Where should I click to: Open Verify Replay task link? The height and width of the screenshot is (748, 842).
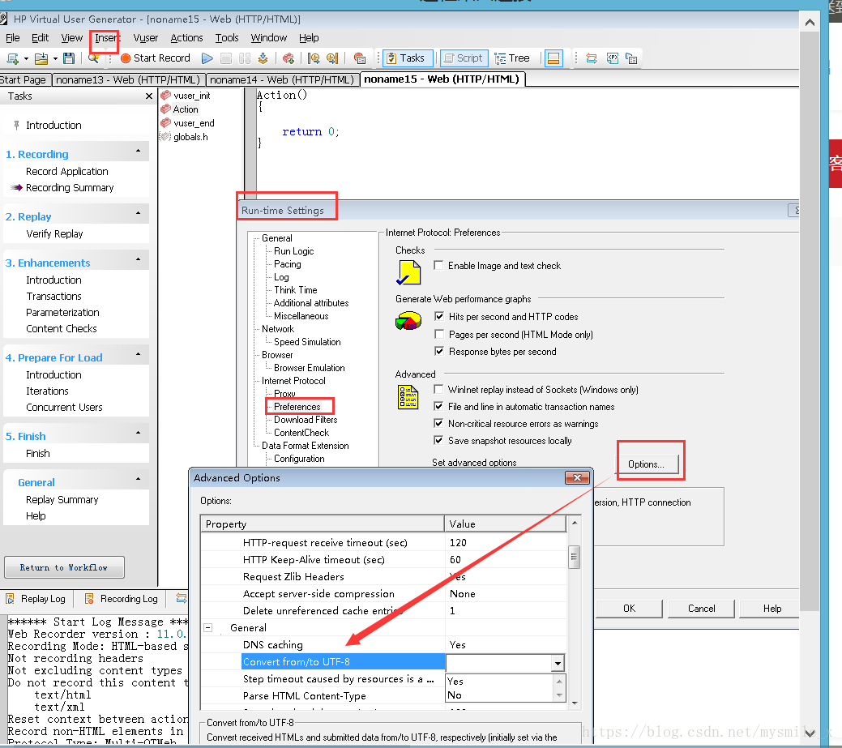pyautogui.click(x=54, y=233)
